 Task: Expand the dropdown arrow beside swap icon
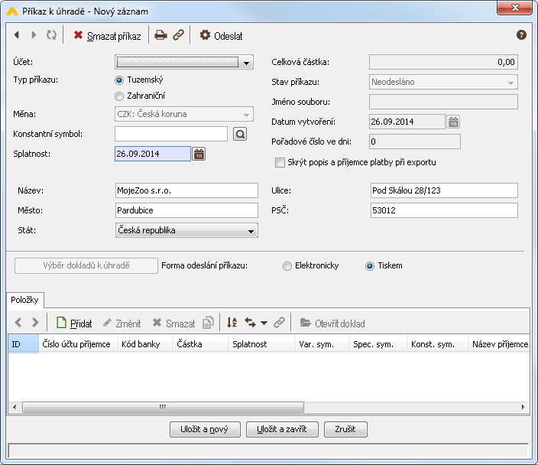coord(264,324)
